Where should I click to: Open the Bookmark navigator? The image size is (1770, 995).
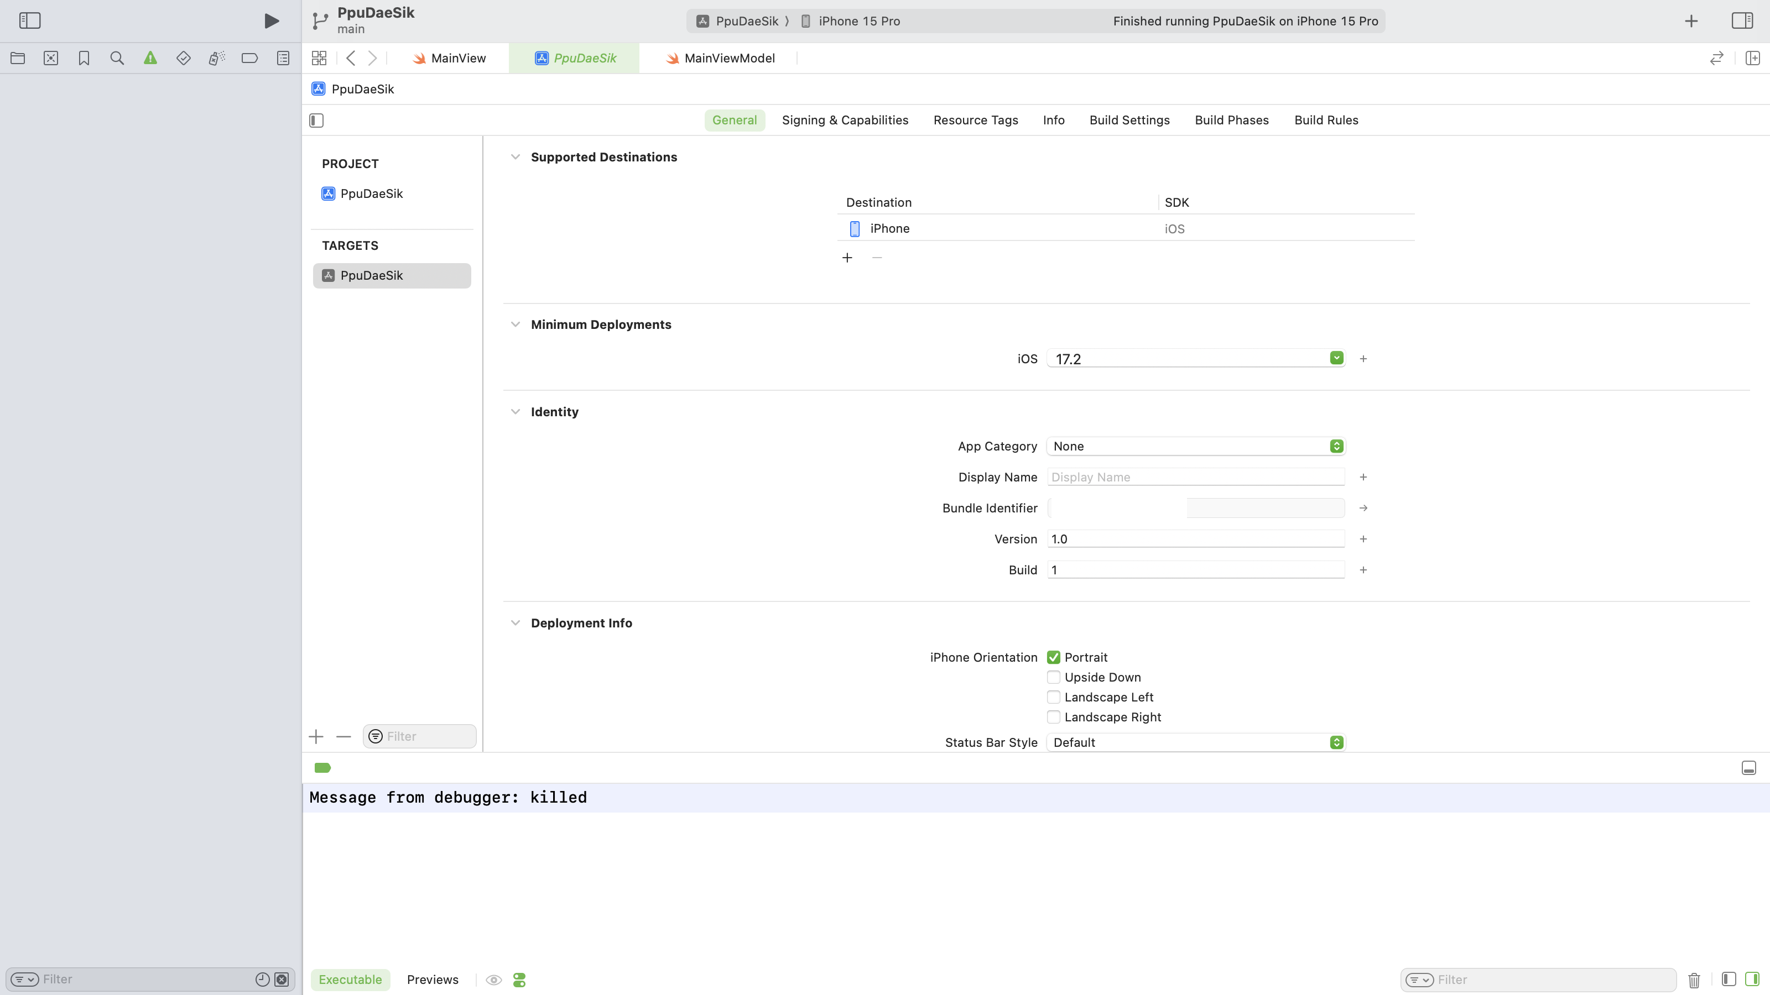(x=84, y=59)
